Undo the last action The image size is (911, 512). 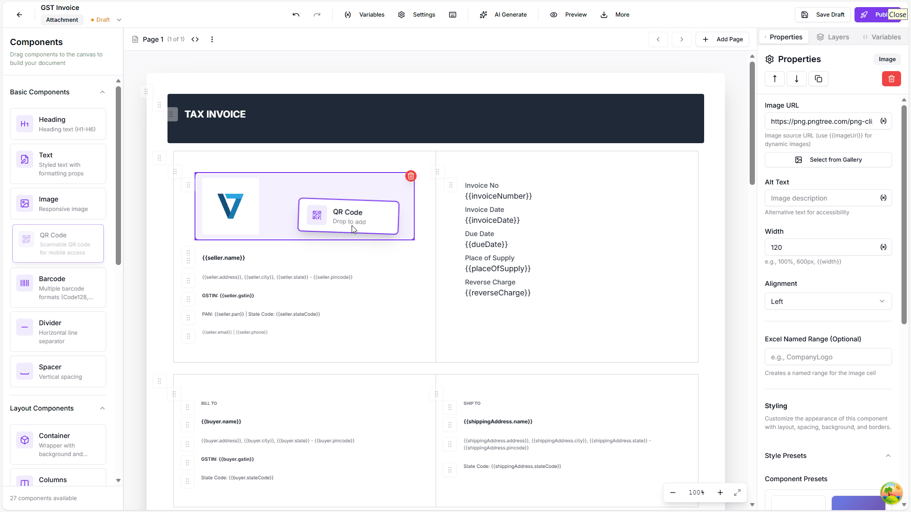point(295,15)
